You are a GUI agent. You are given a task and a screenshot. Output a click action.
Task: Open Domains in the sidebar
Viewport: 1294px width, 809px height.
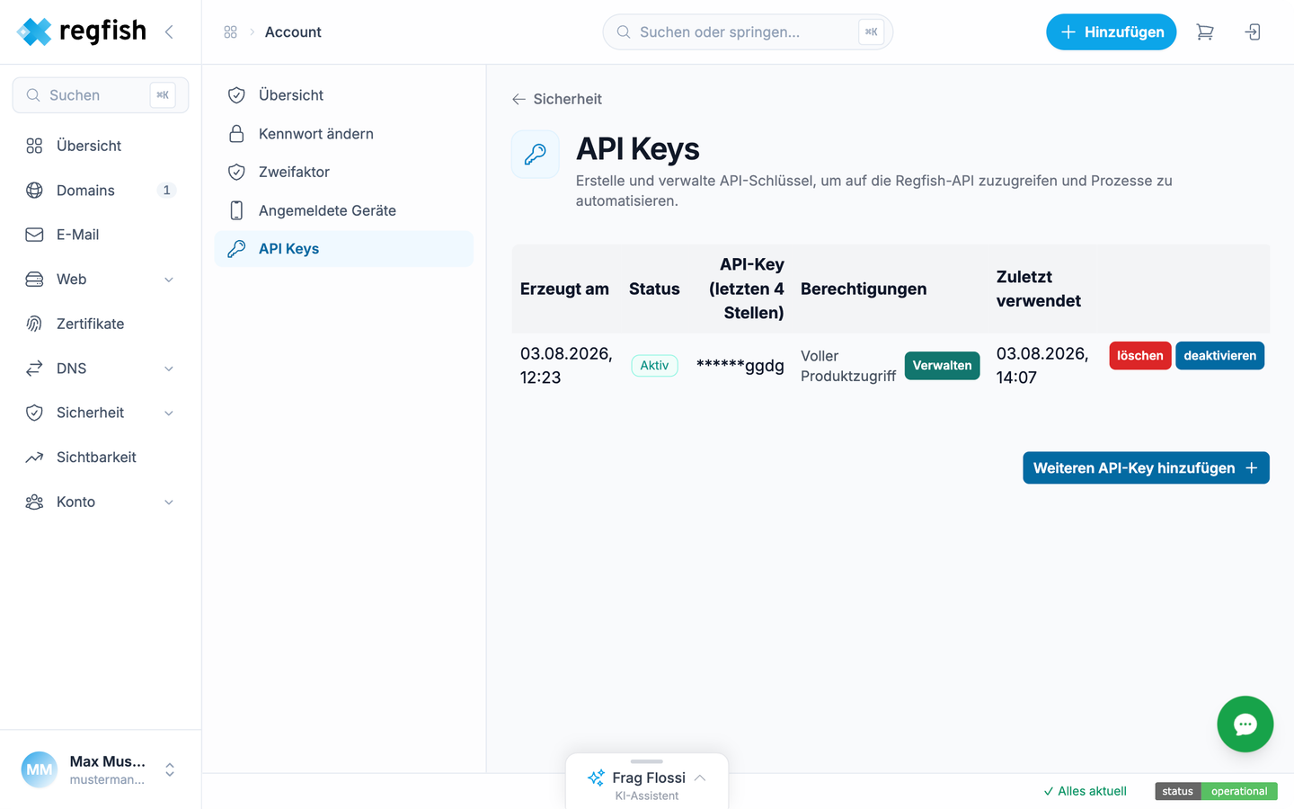click(101, 190)
